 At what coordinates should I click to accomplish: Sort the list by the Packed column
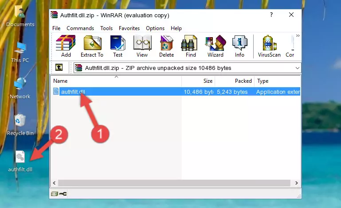coord(235,81)
